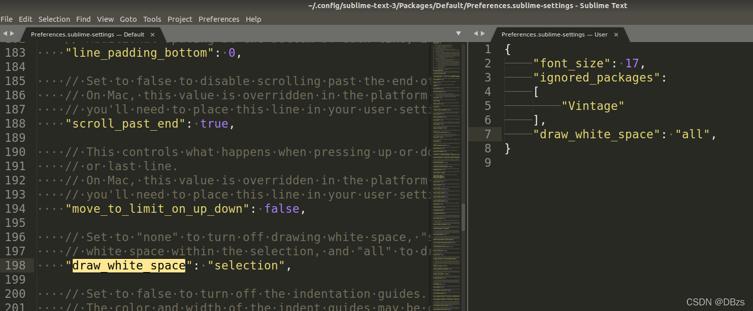Click the closing brace on line 8

point(508,148)
